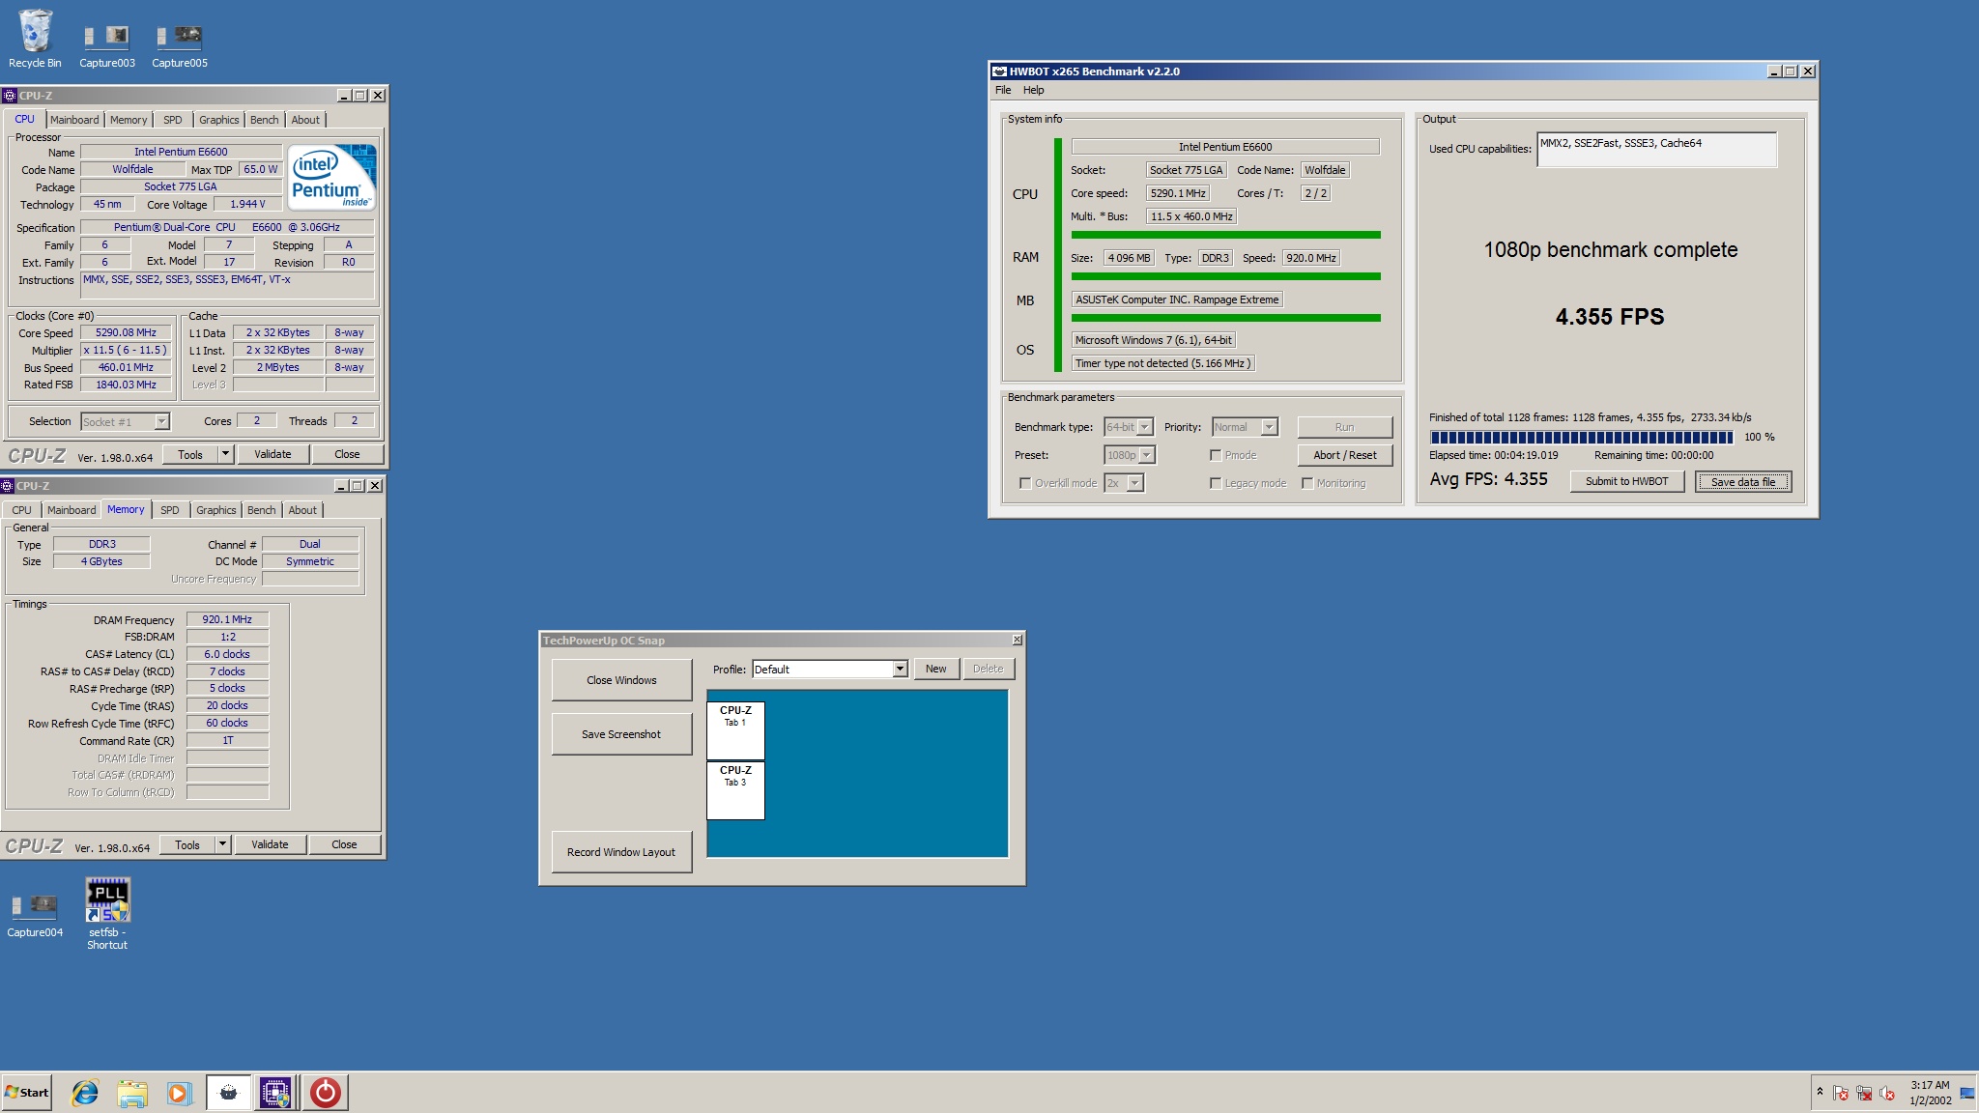The height and width of the screenshot is (1113, 1979).
Task: Switch to CPU tab in memory-timings CPU-Z
Action: 21,510
